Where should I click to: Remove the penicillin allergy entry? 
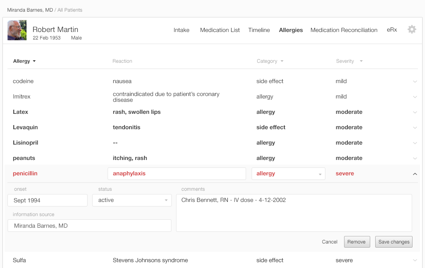pos(357,242)
